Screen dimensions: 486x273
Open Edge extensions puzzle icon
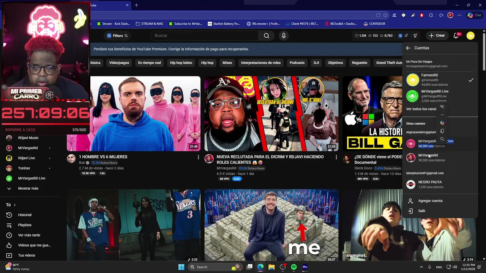431,15
